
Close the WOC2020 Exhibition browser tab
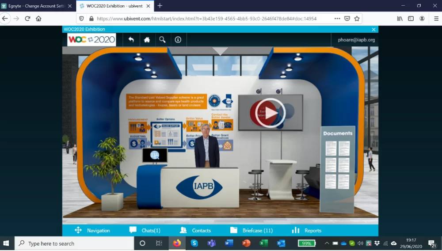coord(148,6)
